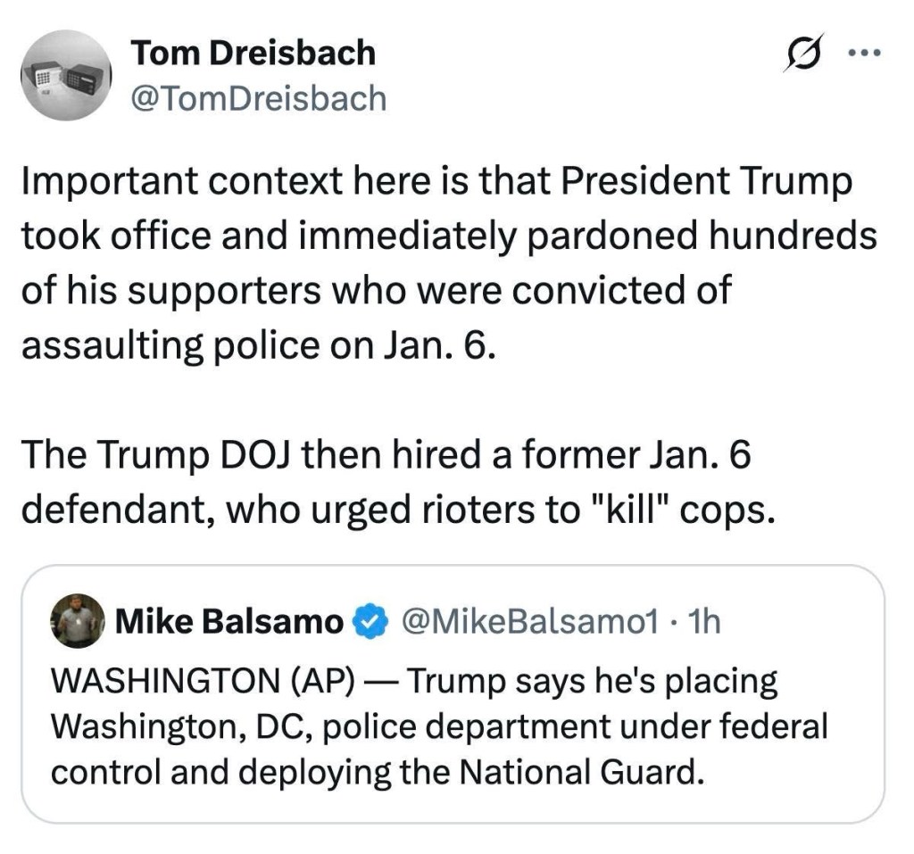914x854 pixels.
Task: Open the quoted AP post body text
Action: (x=437, y=726)
